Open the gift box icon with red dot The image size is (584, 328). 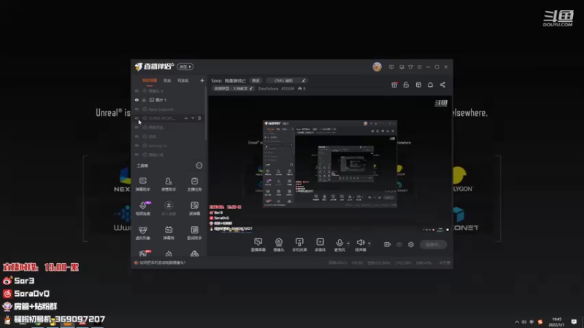[394, 85]
